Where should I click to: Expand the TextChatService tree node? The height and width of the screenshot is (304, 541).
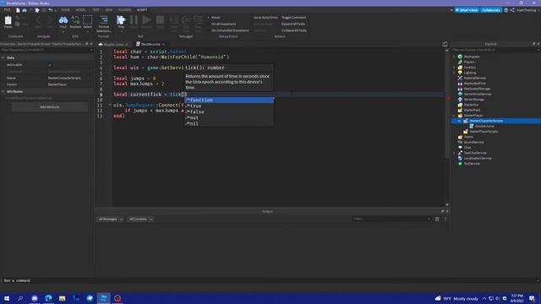click(454, 153)
